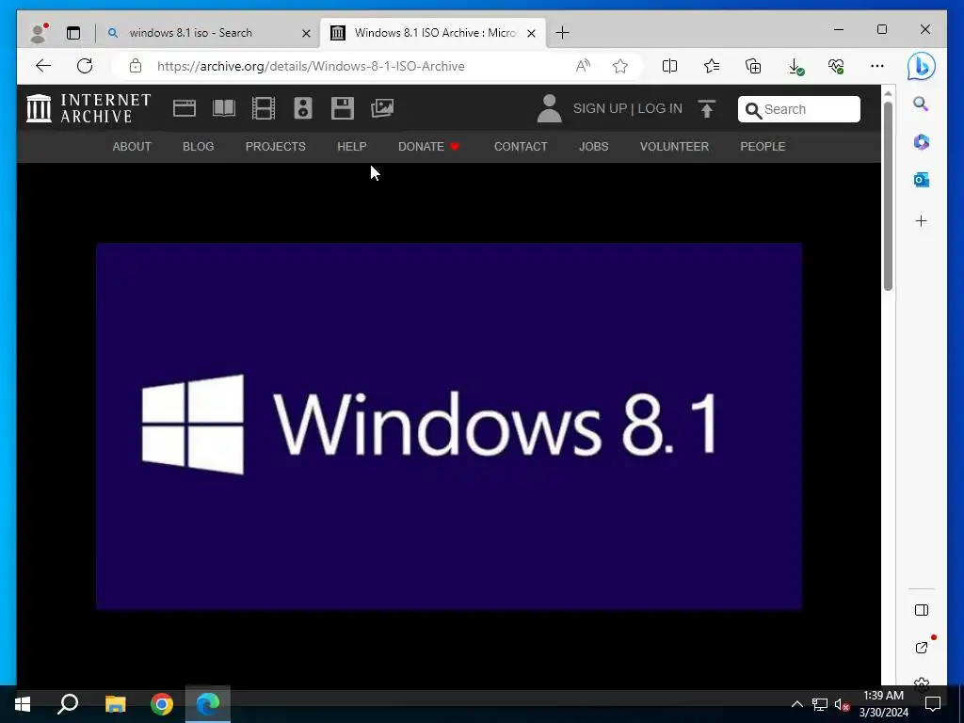Open the PEOPLE link
The width and height of the screenshot is (964, 723).
763,146
